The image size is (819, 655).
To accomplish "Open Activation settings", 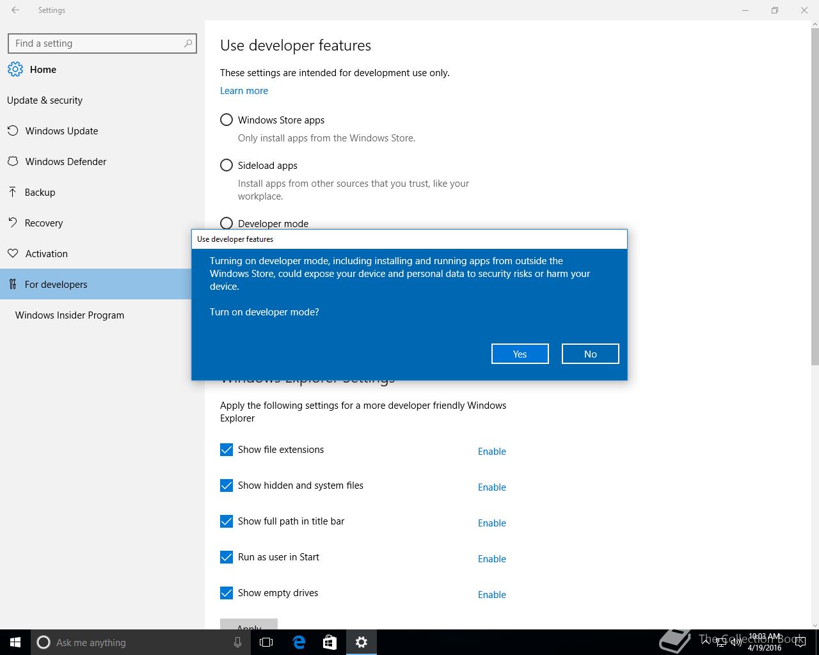I will click(96, 253).
